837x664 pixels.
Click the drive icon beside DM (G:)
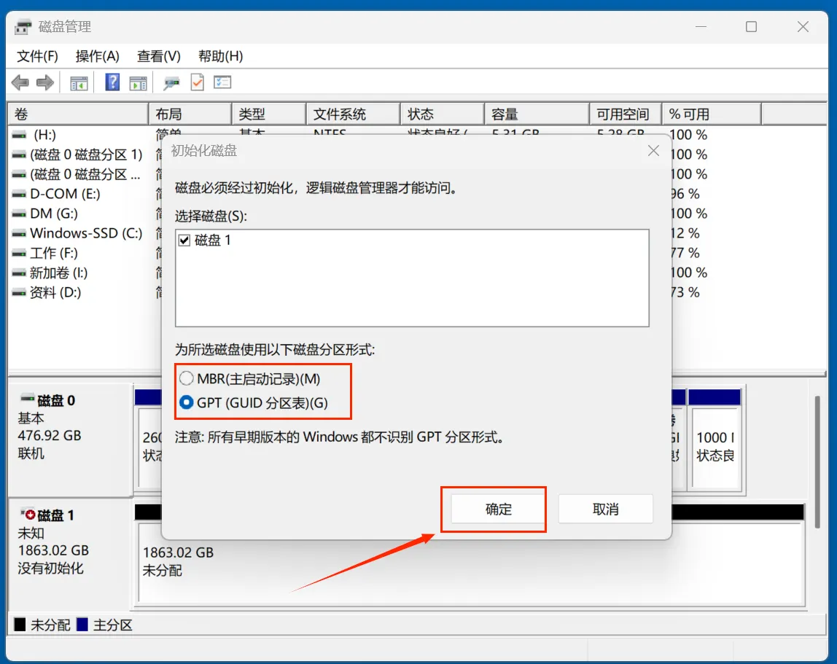point(19,214)
